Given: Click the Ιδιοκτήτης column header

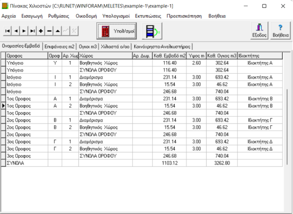Looking at the screenshot, I should [x=260, y=56].
